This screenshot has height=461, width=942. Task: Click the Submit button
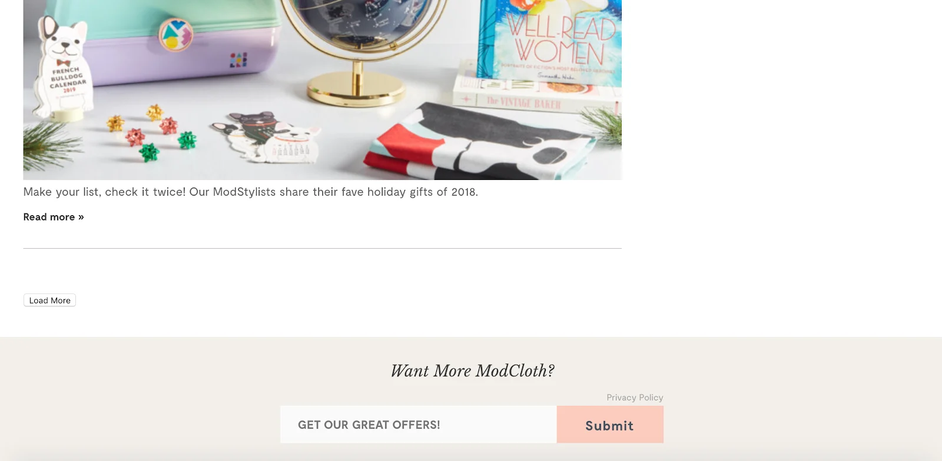point(610,425)
